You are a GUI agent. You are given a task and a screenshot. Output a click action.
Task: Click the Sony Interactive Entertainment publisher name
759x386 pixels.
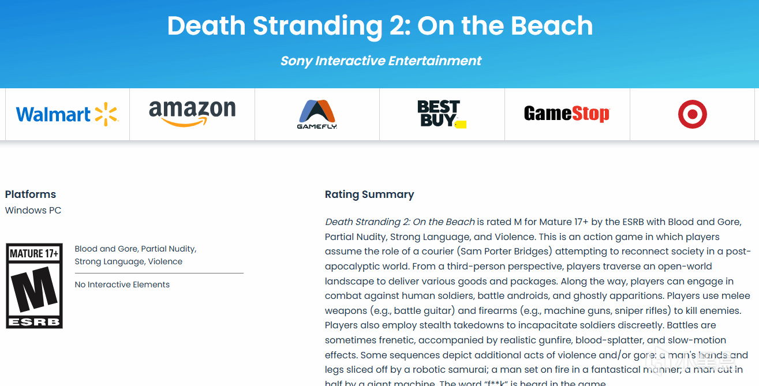tap(380, 61)
